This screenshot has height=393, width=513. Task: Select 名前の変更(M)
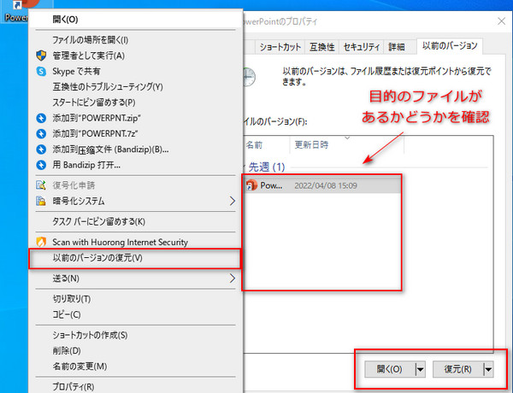(135, 367)
